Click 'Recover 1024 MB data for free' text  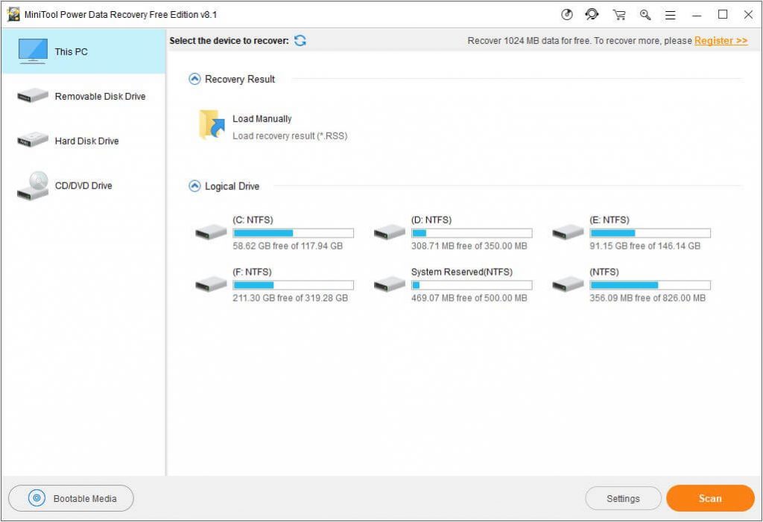click(x=528, y=41)
